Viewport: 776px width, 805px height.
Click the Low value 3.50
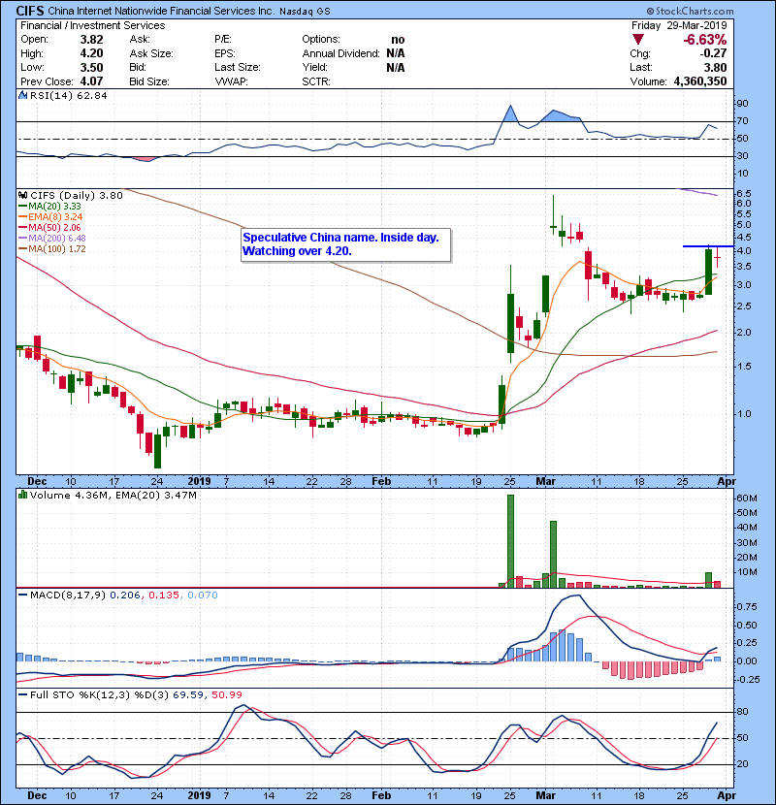91,68
